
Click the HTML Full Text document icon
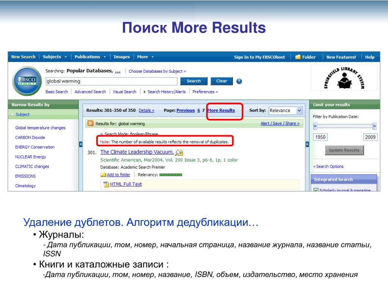click(106, 184)
